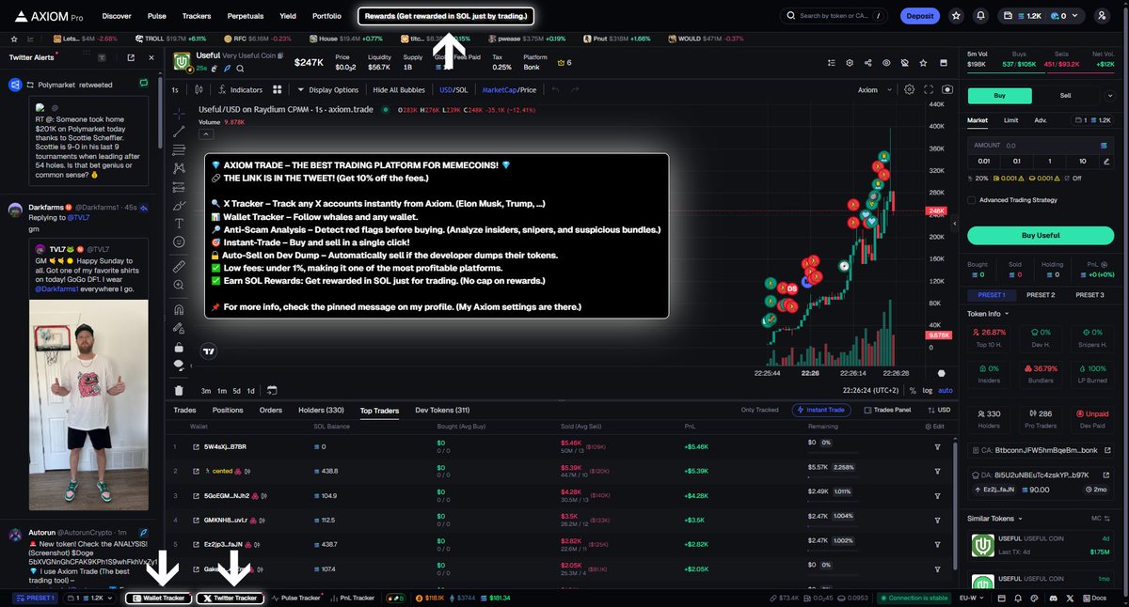
Task: Enable the Advanced Trading Strategy checkbox
Action: [971, 199]
